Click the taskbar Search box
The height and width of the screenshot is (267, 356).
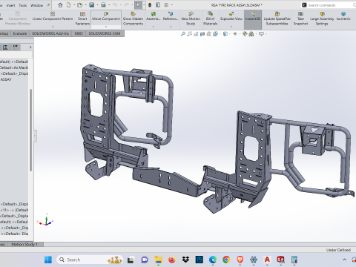[90, 260]
